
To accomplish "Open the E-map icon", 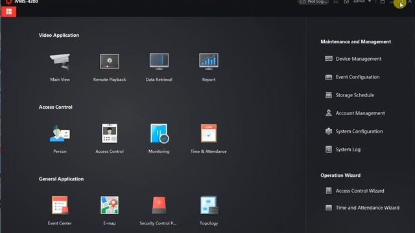I will 110,205.
